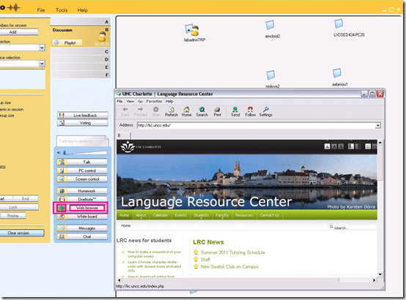Click the UNC Charlotte crown logo
Viewport: 406px width, 300px height.
[128, 147]
